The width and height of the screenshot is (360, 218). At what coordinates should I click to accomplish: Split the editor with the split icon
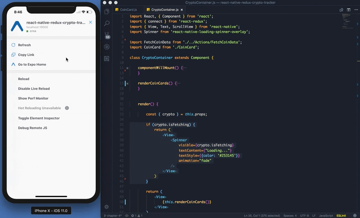pos(349,10)
